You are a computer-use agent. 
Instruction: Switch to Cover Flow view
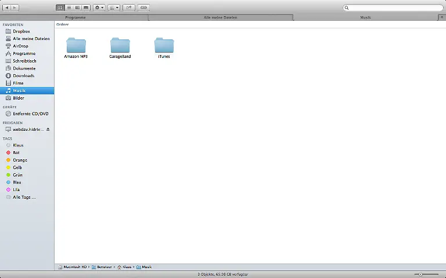point(86,8)
